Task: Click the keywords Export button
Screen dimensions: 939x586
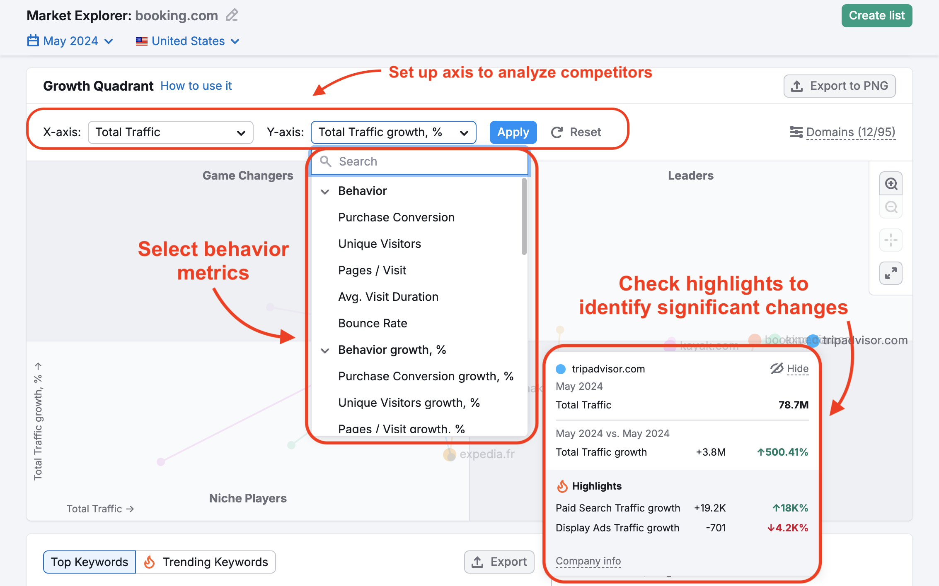Action: (499, 562)
